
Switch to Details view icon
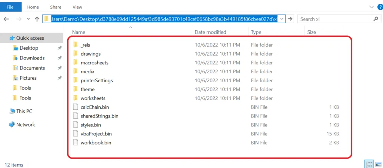pos(369,164)
